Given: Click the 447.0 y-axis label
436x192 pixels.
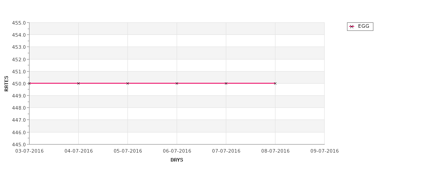Looking at the screenshot, I should [19, 120].
